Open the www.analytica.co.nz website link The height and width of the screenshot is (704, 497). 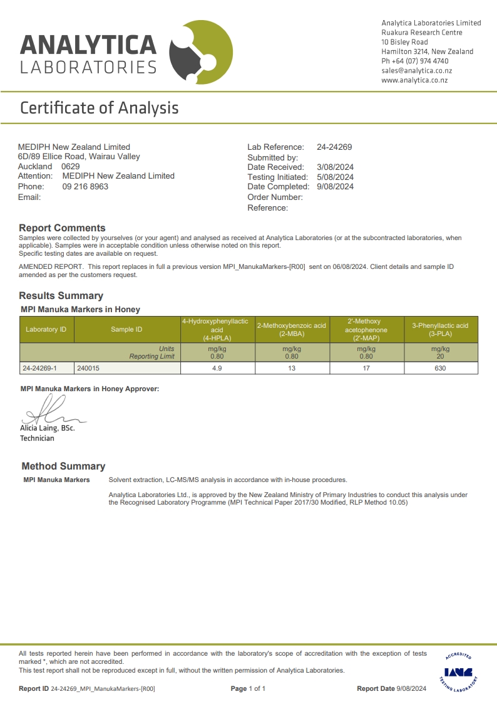pos(414,80)
